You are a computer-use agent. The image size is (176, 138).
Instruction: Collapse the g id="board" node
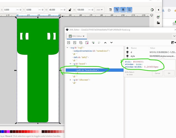point(71,64)
